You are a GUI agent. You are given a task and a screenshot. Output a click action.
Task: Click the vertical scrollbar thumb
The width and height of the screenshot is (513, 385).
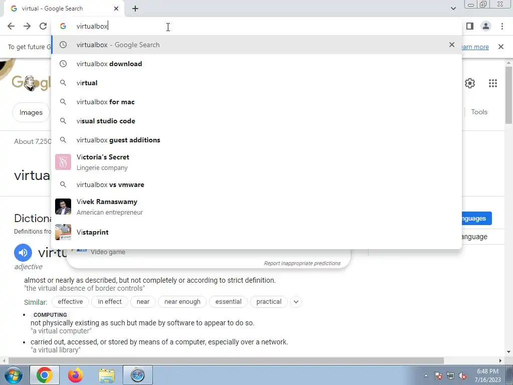(508, 95)
